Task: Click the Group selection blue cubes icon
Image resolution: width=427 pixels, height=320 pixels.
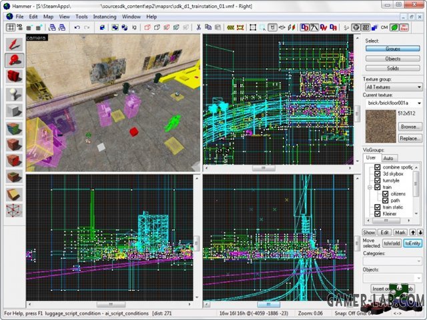Action: pos(115,27)
